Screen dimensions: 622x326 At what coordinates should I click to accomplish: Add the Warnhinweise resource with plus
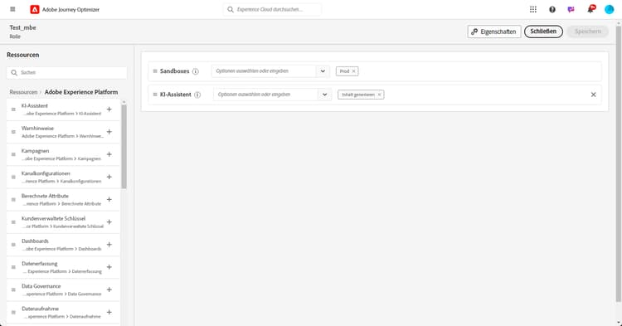point(109,132)
